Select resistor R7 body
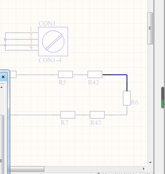The height and width of the screenshot is (174, 165). [68, 115]
